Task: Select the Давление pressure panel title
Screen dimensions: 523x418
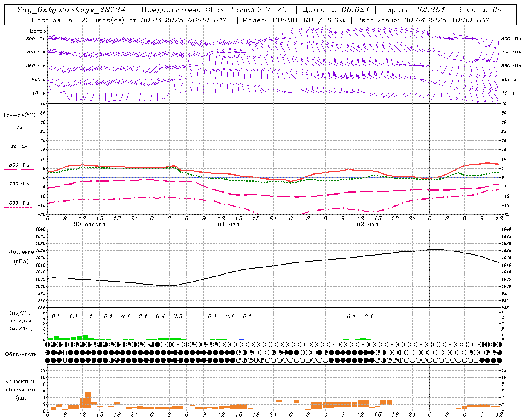Action: click(21, 252)
